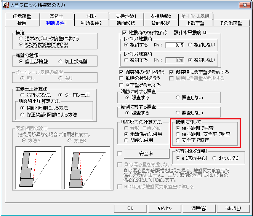Switch to 支持地盤1 tab
253x216 pixels.
(126, 16)
